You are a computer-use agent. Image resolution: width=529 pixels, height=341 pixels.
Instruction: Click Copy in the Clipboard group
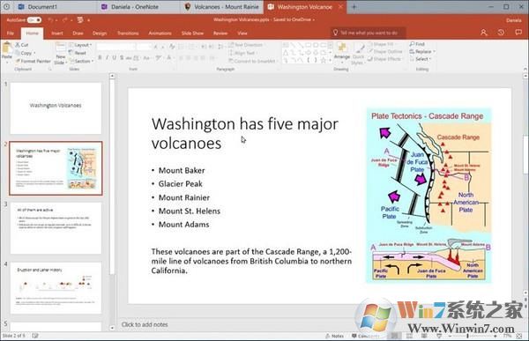coord(25,53)
